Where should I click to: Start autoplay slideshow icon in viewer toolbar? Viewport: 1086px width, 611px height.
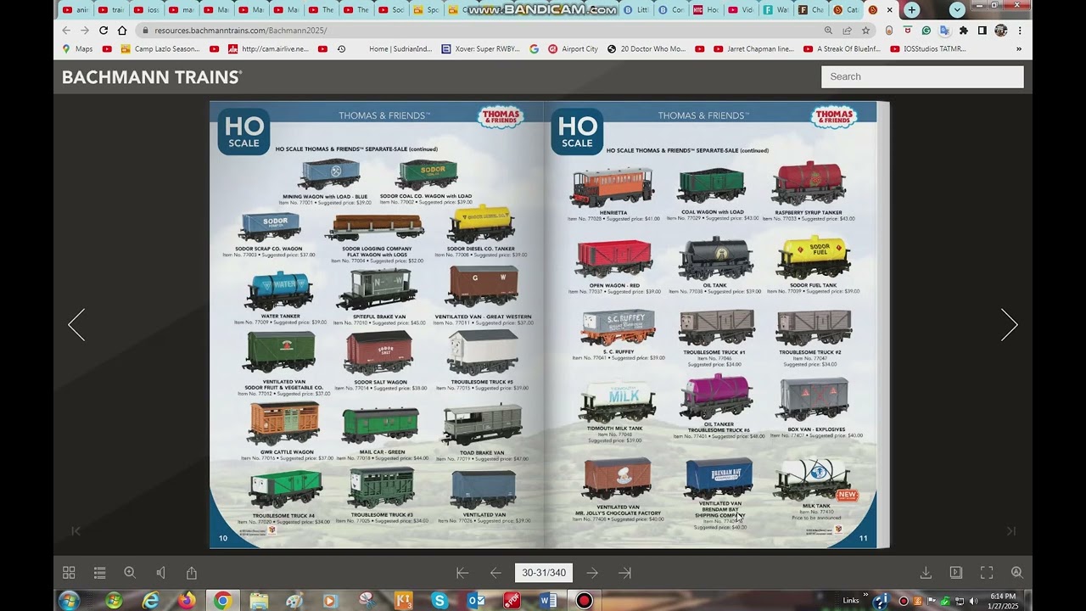pos(956,573)
